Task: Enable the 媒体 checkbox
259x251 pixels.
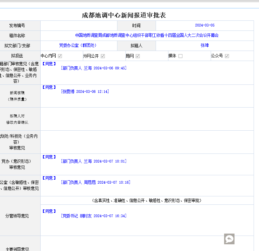Action: [180, 56]
